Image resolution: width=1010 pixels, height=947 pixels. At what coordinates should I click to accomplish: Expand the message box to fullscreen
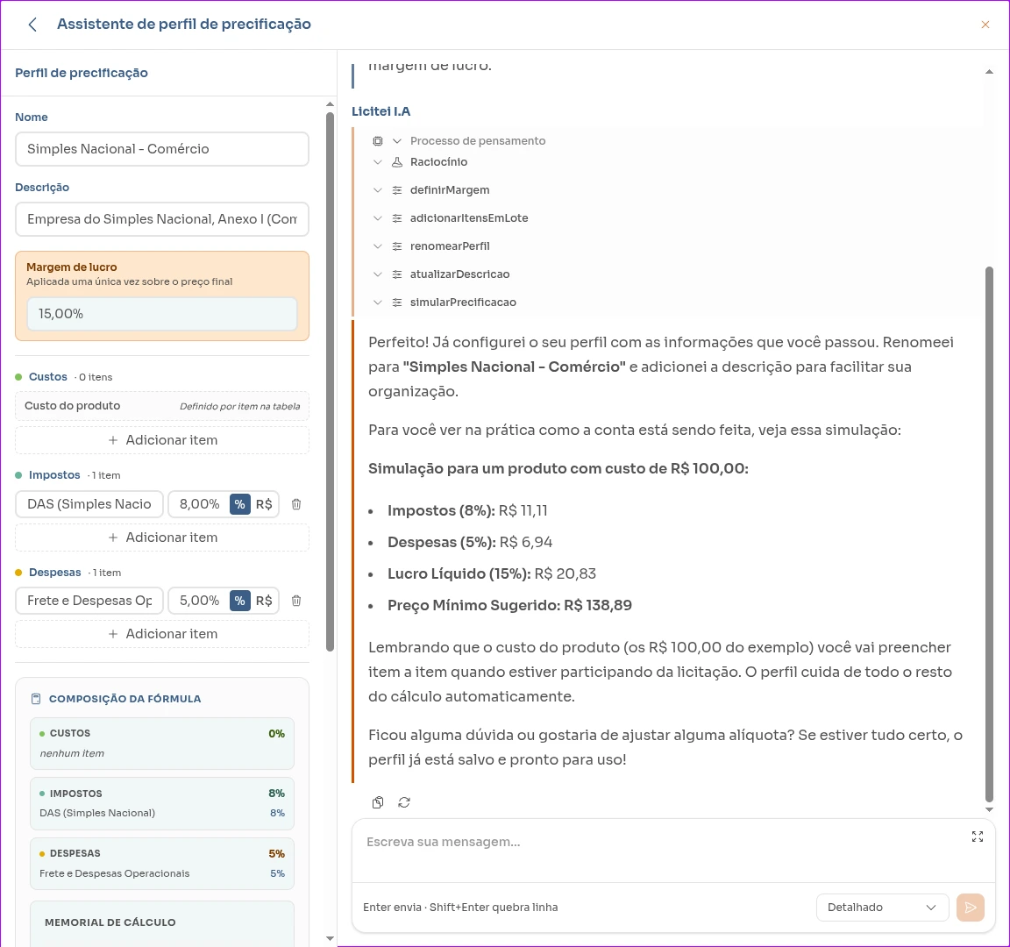click(978, 837)
